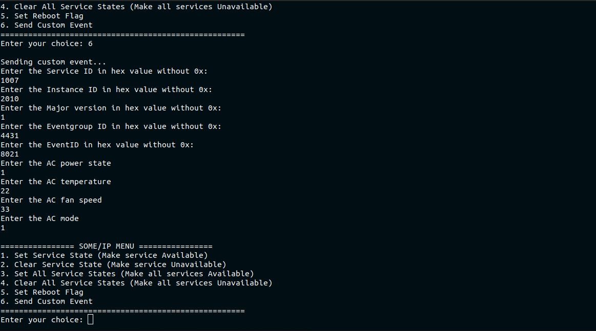Click the Major version prompt line
Viewport: 596px width, 331px height.
(x=111, y=108)
